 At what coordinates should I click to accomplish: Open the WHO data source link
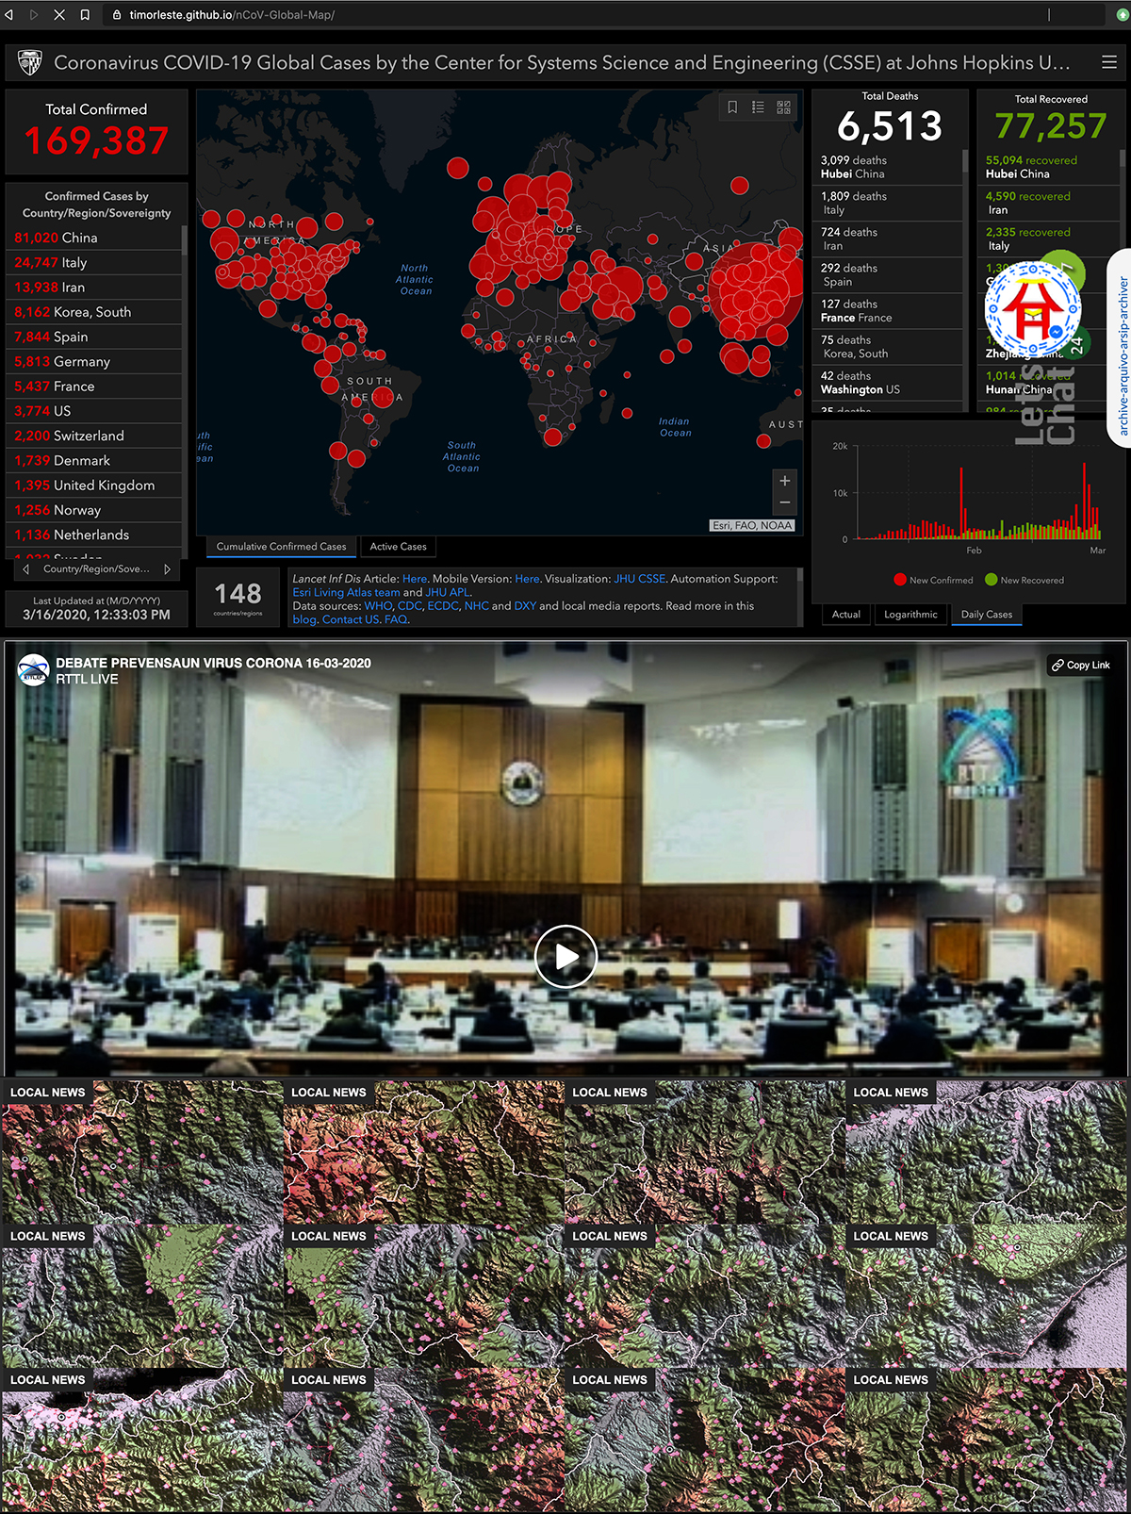click(x=378, y=606)
